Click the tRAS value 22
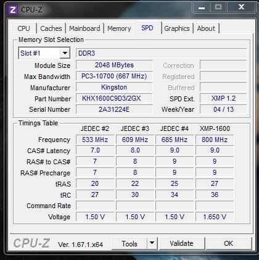Image resolution: width=259 pixels, height=260 pixels. coord(135,183)
